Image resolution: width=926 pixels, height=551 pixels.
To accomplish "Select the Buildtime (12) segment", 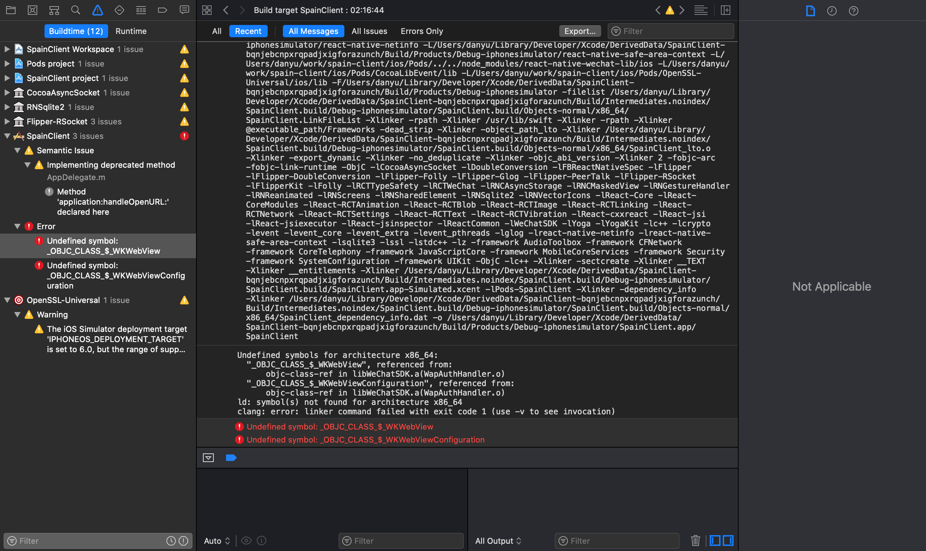I will [x=76, y=31].
